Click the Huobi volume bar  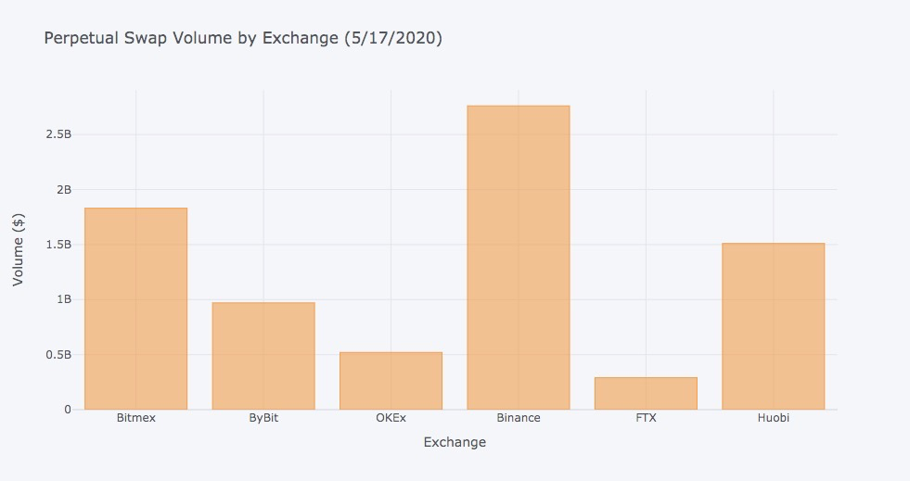(x=773, y=326)
